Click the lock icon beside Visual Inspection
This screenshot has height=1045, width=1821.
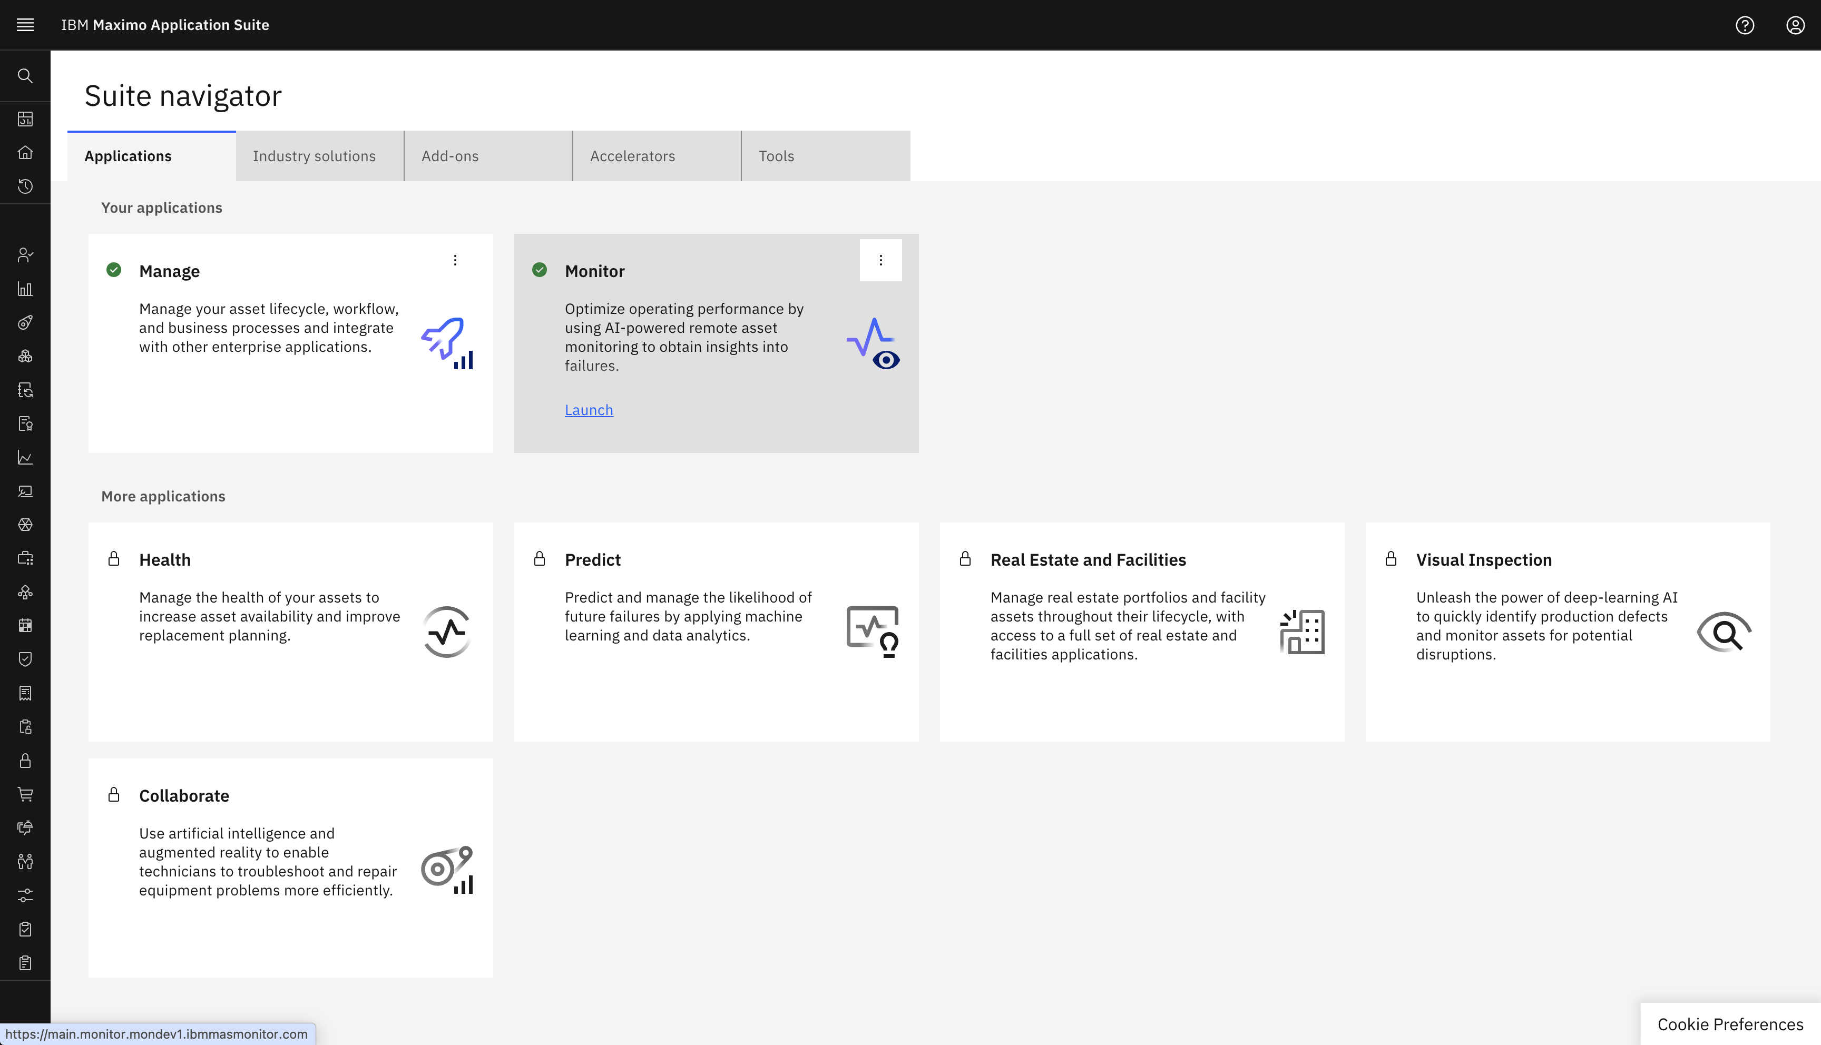point(1391,558)
